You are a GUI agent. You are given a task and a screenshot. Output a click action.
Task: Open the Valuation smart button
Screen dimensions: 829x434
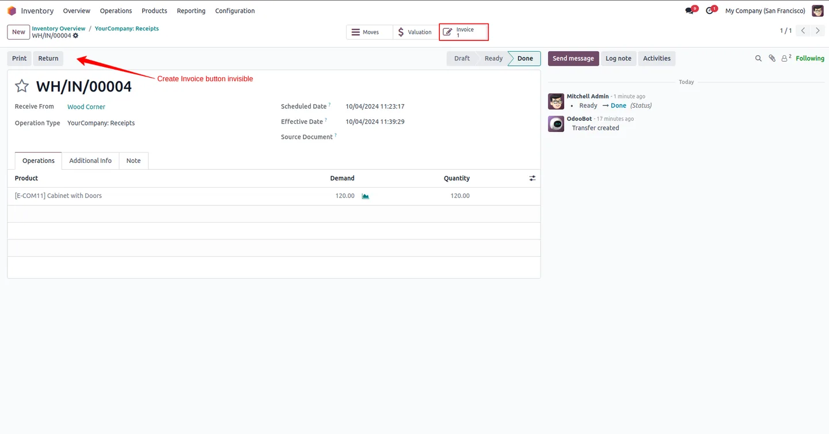[416, 32]
